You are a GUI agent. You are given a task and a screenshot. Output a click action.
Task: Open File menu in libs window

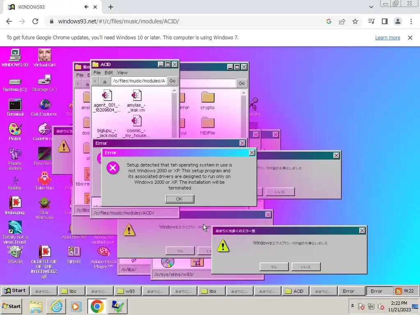click(80, 75)
